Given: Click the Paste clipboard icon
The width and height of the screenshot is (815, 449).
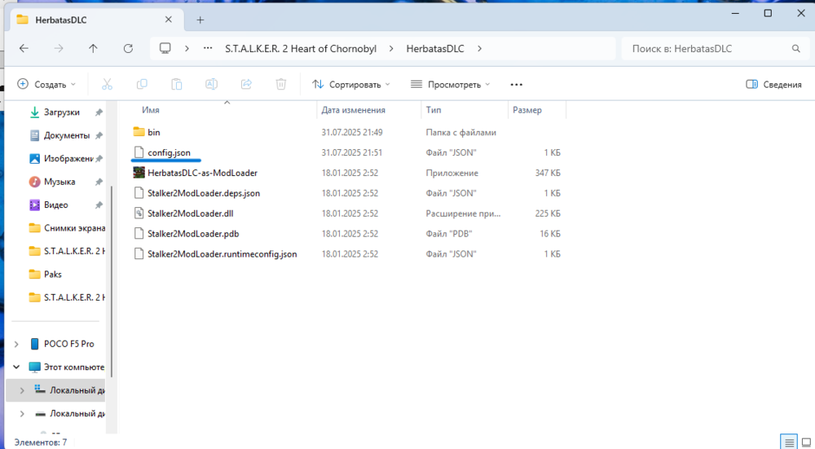Looking at the screenshot, I should pyautogui.click(x=177, y=84).
